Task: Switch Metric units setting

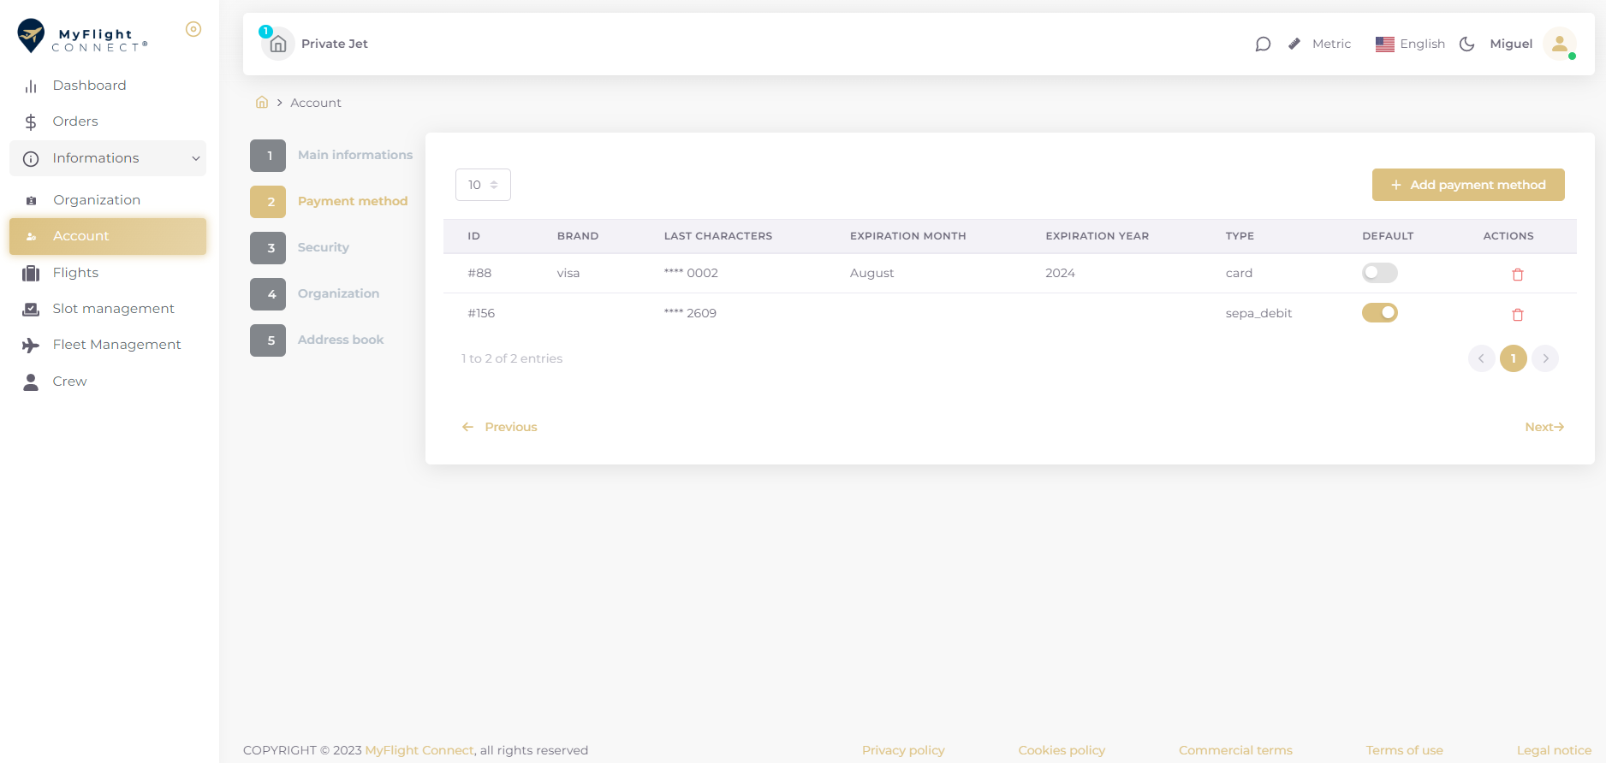Action: point(1319,44)
